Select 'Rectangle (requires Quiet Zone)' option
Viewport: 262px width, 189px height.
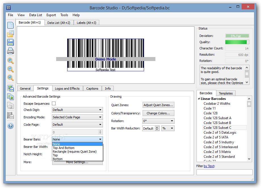coord(77,152)
